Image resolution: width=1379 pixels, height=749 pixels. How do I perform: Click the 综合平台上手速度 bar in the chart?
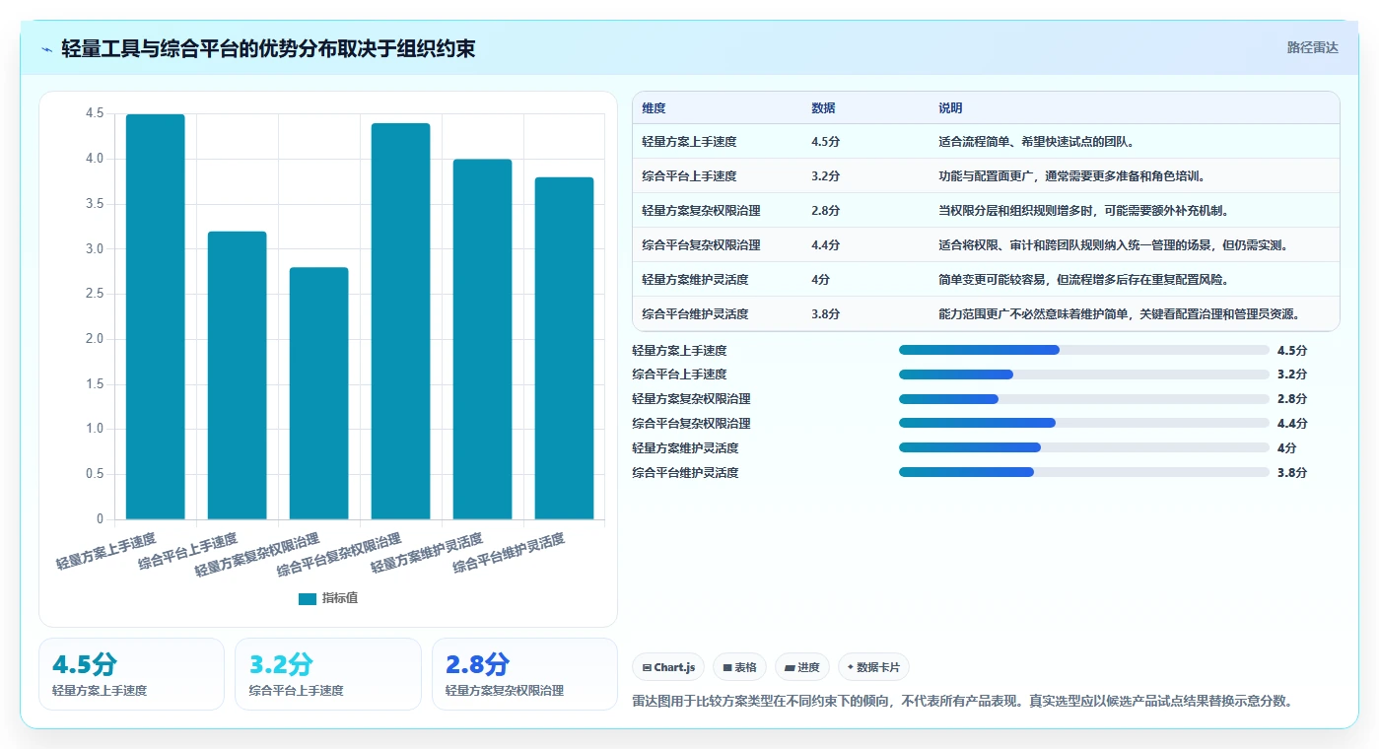238,375
